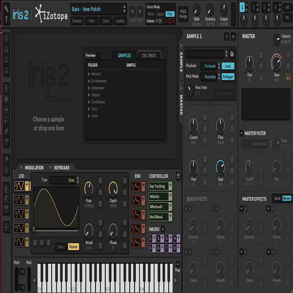Solo Sample 1 with S button
This screenshot has width=293, height=293.
tap(226, 37)
